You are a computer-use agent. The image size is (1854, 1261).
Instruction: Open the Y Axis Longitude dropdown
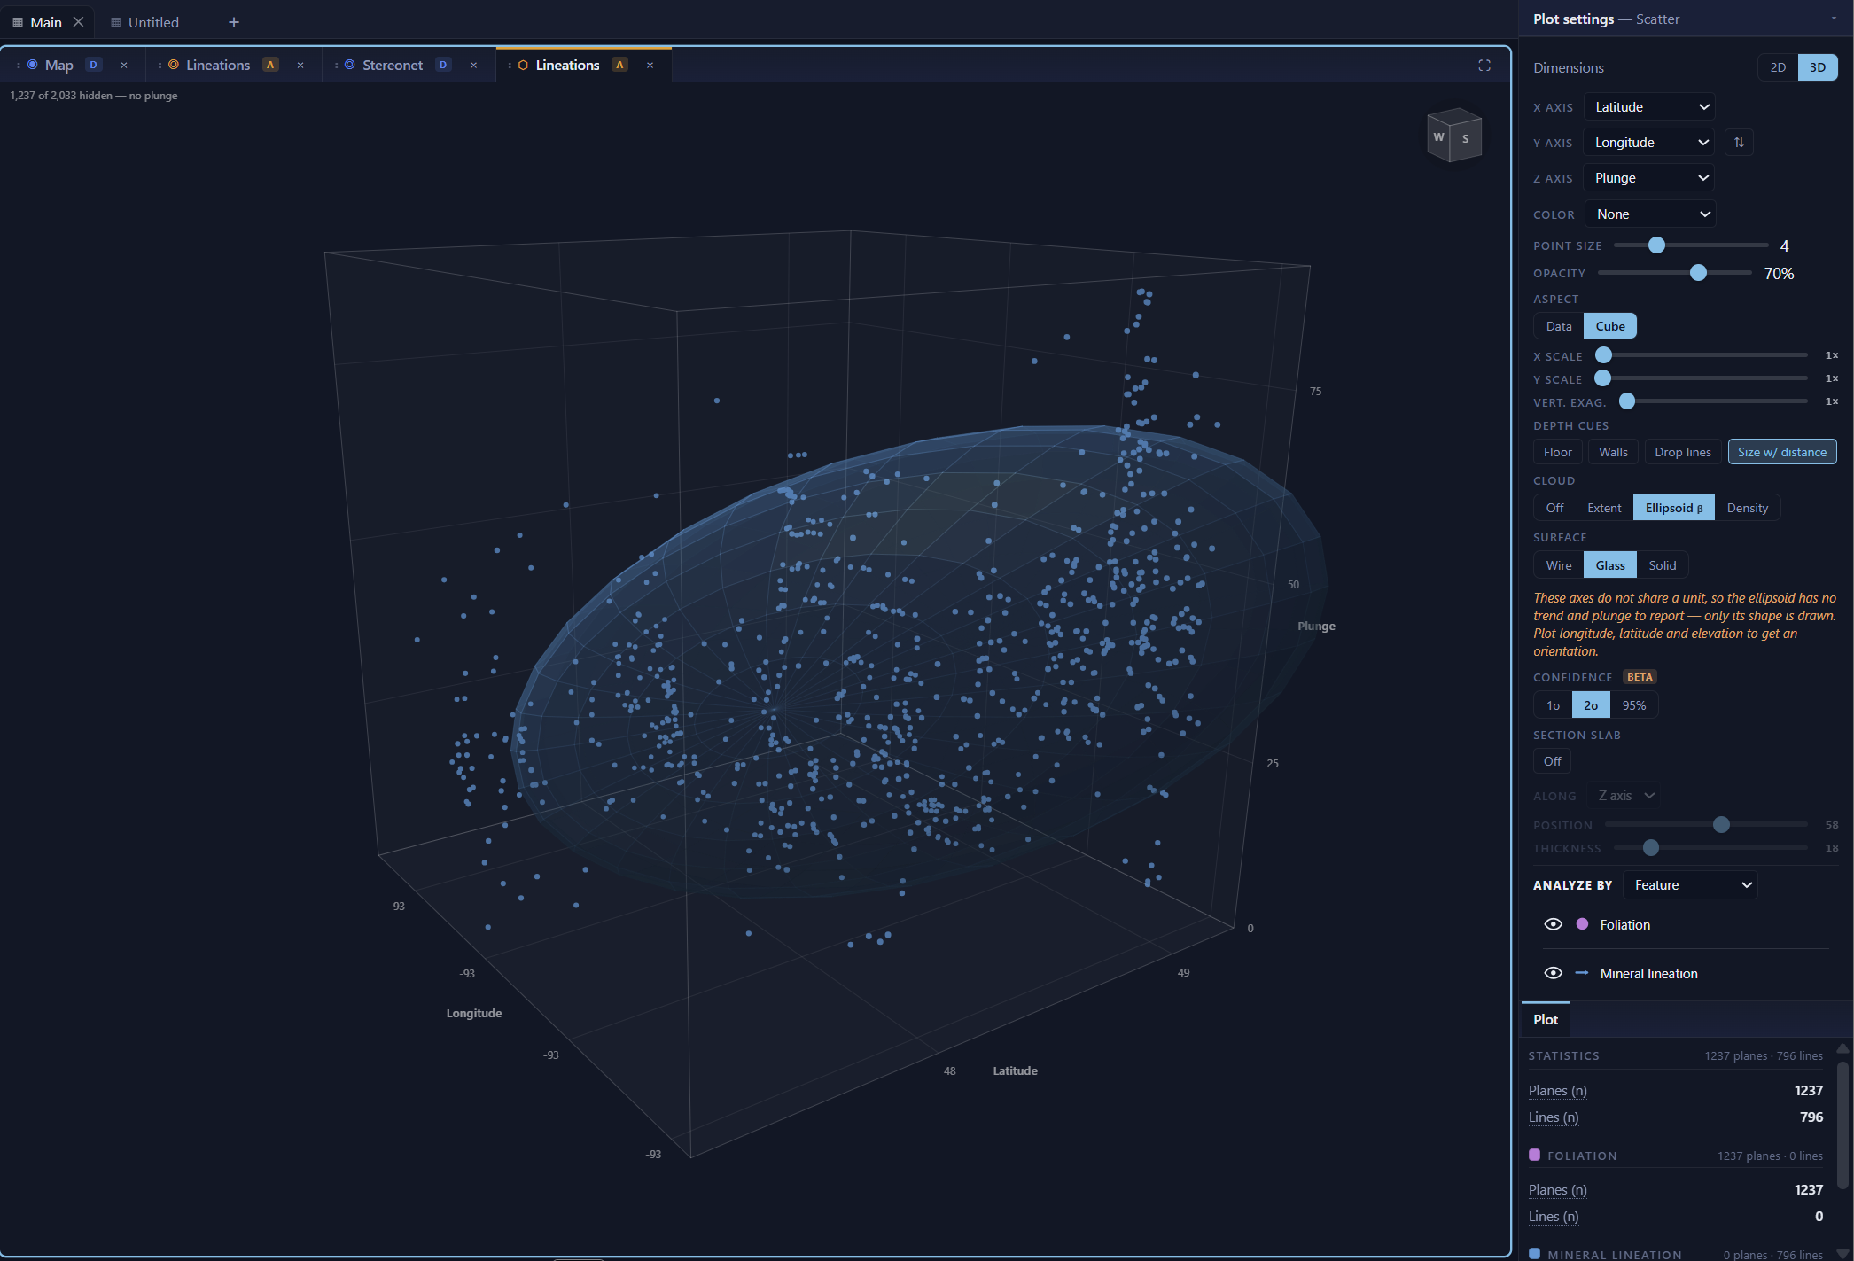(1649, 143)
